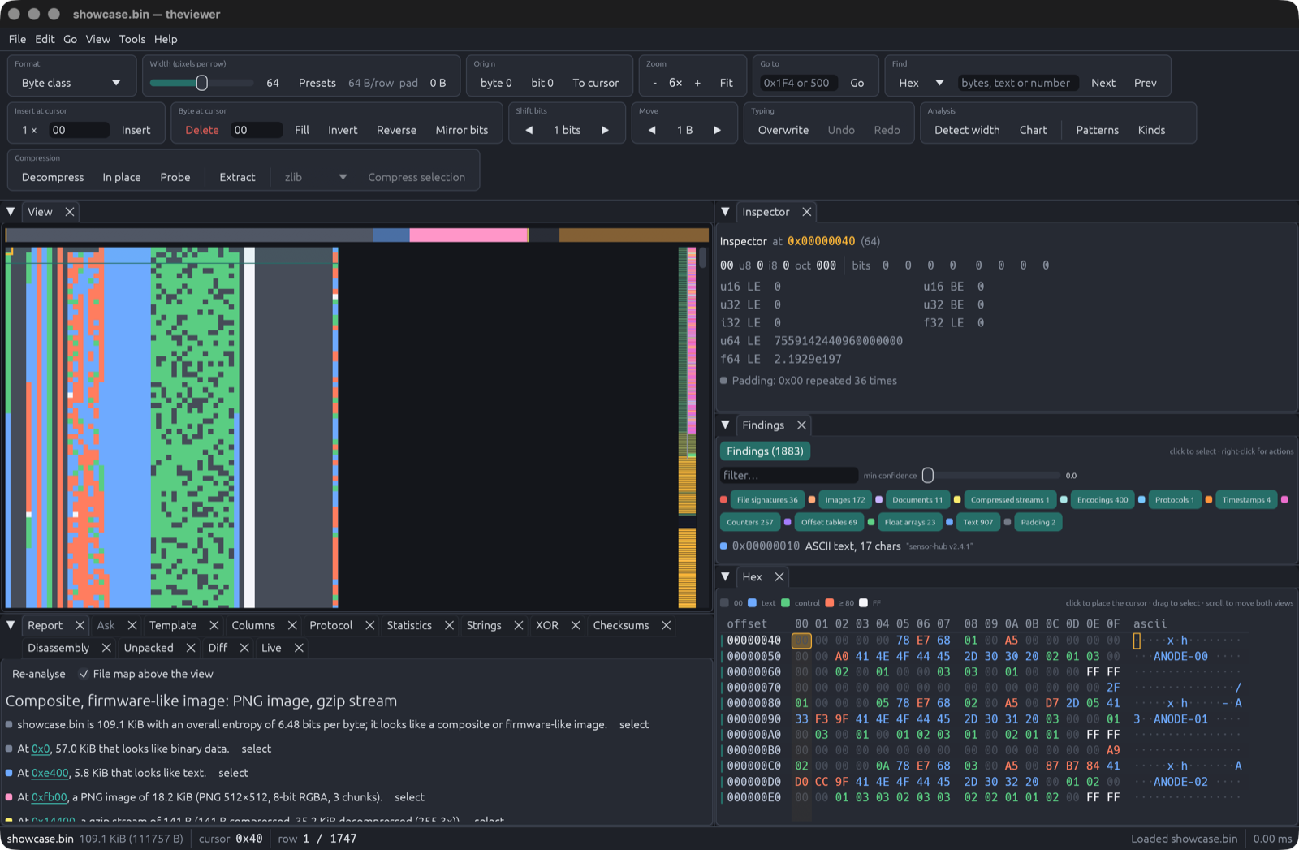
Task: Move cursor back one byte arrow
Action: click(652, 130)
